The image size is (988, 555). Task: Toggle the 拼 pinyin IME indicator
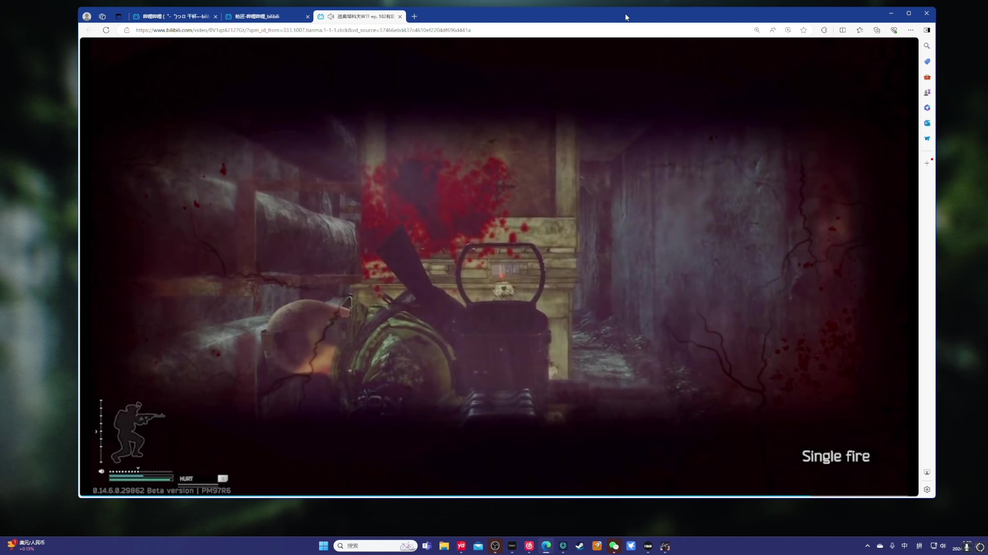coord(919,546)
